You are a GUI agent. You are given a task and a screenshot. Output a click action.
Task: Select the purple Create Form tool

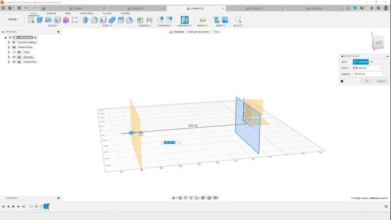[66, 20]
